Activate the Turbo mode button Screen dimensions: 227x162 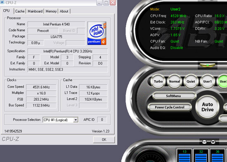point(158,81)
